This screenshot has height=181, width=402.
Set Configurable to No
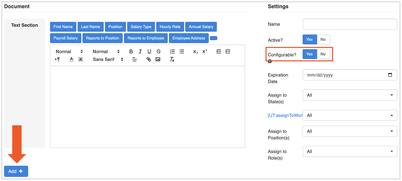point(323,54)
